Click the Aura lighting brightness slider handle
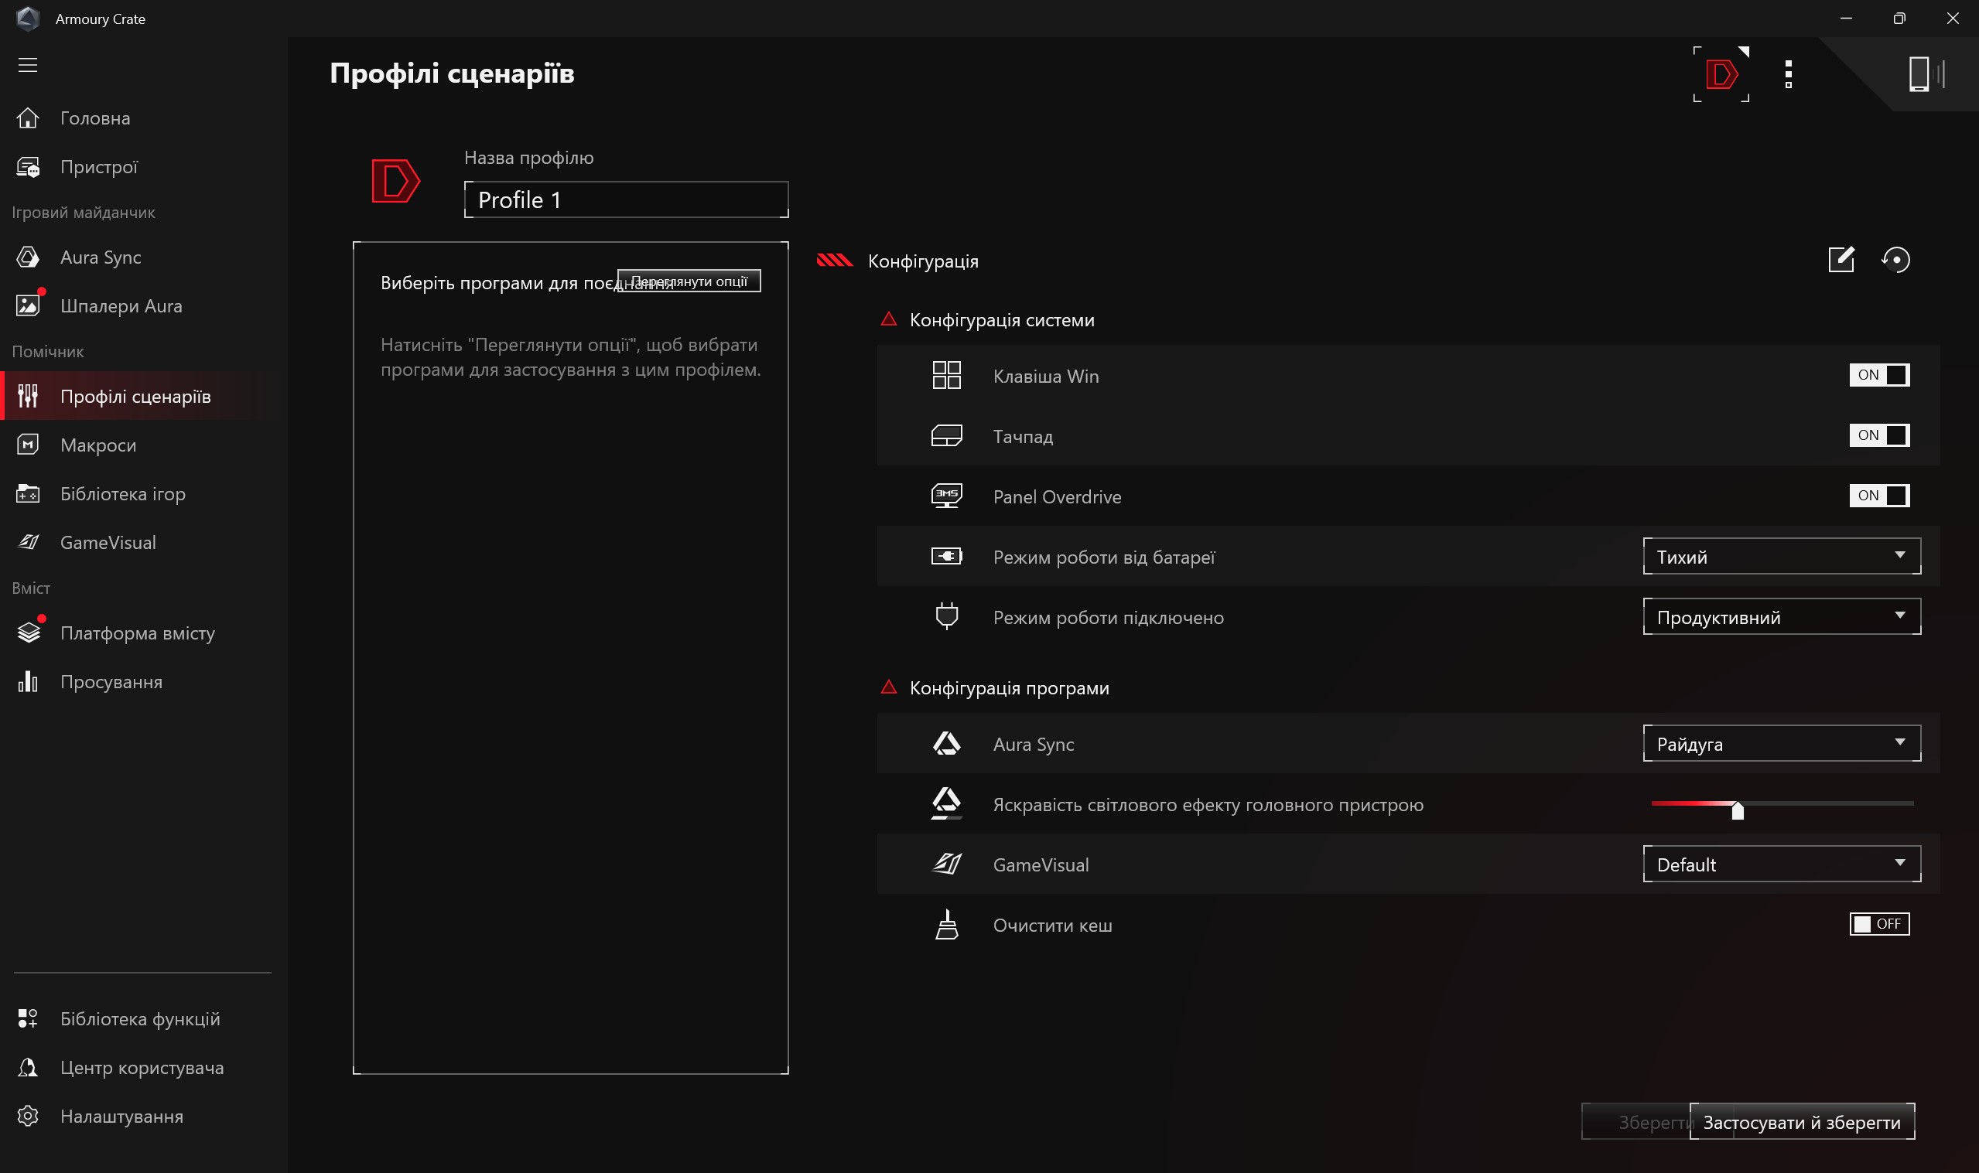Image resolution: width=1979 pixels, height=1173 pixels. click(x=1737, y=810)
